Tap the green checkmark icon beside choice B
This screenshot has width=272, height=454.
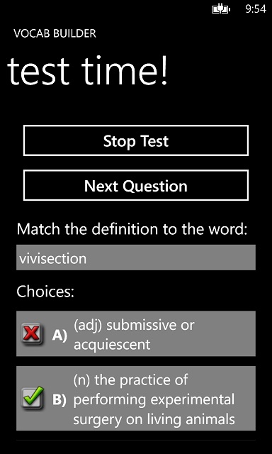coord(33,397)
